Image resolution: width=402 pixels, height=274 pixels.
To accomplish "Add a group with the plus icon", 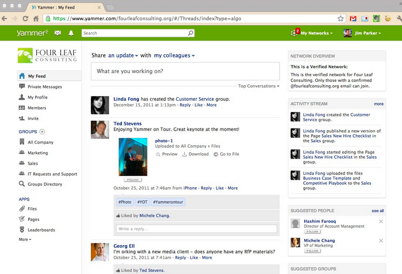I will (42, 132).
